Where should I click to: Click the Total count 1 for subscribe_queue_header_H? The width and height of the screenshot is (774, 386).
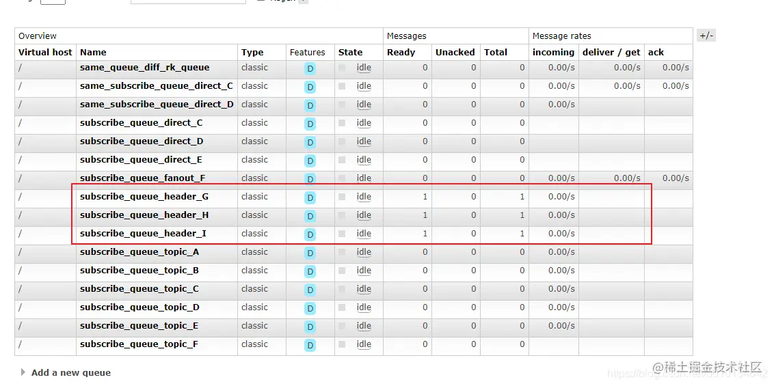[x=522, y=215]
